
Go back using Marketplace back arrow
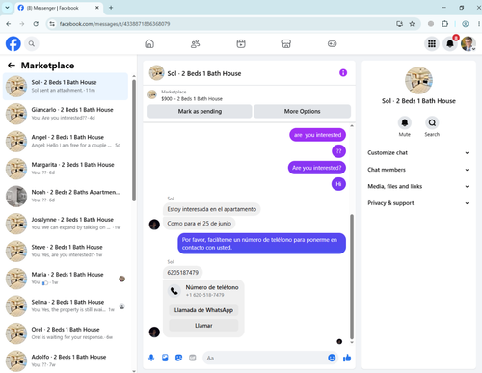click(x=12, y=66)
